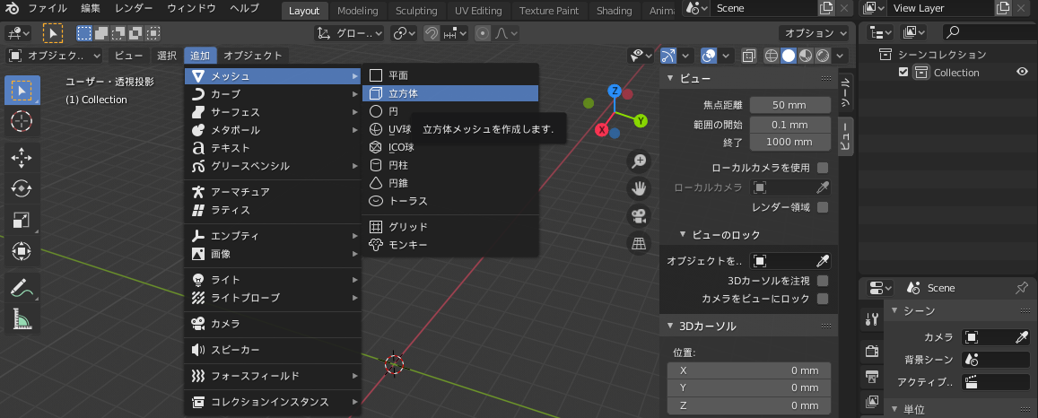Enable 3Dカーソルを注視 checkbox
The height and width of the screenshot is (418, 1038).
pos(822,281)
